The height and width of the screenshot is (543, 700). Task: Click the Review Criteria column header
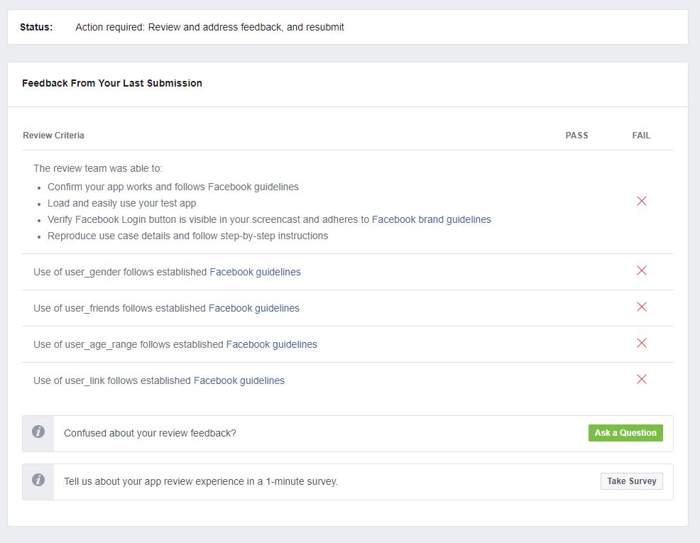pos(53,135)
